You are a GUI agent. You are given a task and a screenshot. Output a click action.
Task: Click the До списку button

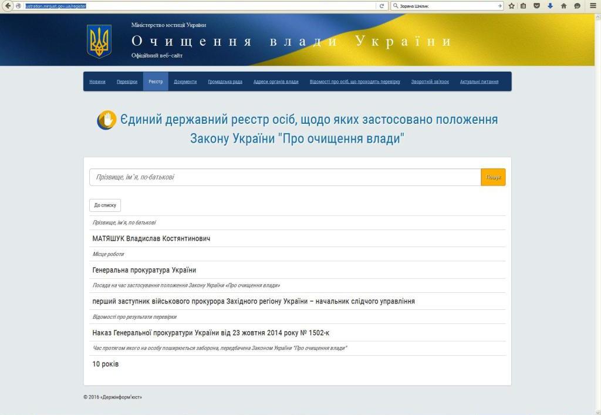105,205
